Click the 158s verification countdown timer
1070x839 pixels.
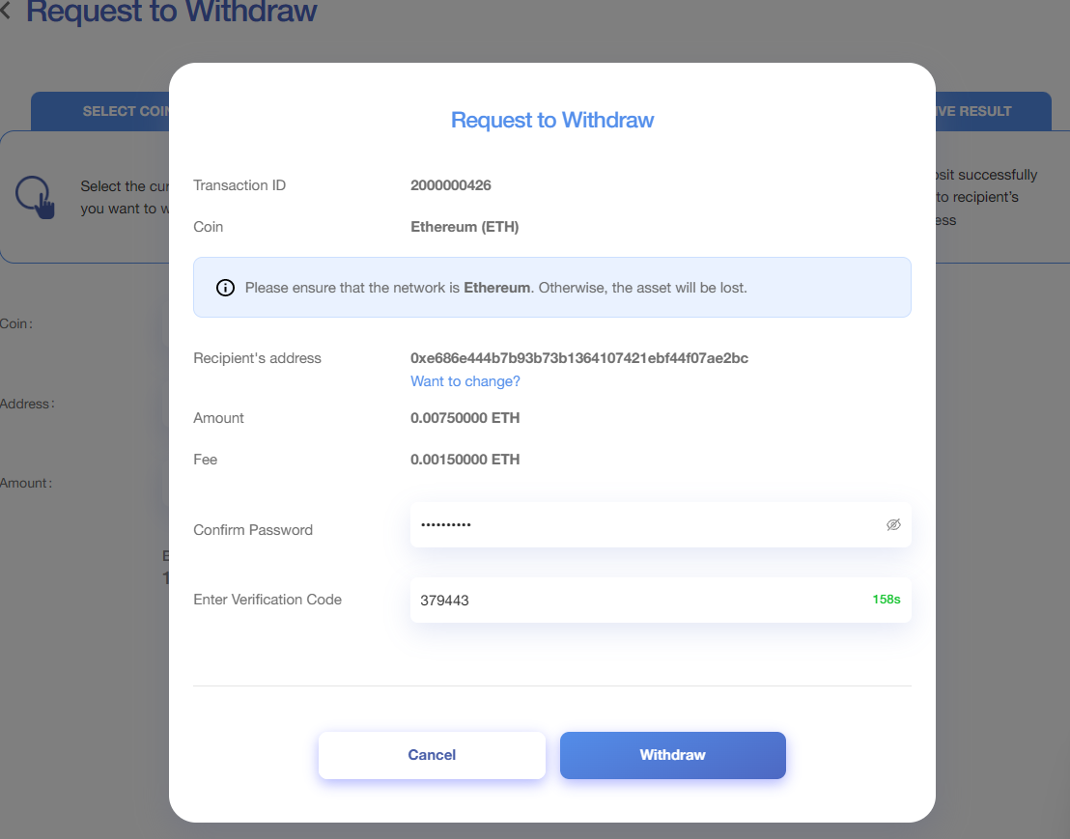tap(886, 600)
